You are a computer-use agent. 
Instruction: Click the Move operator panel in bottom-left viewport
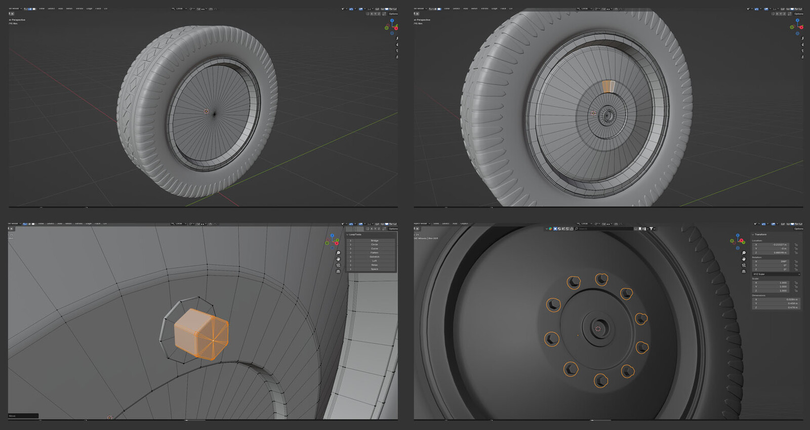click(23, 416)
